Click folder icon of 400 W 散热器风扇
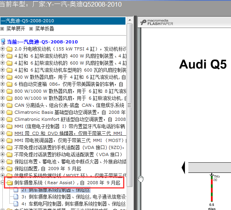Viewport: 231px width, 210px height. click(9, 77)
